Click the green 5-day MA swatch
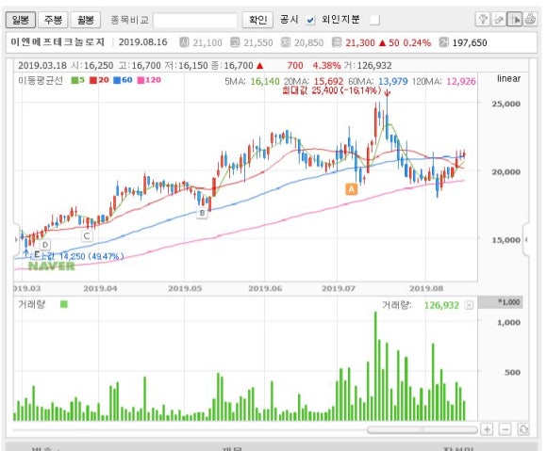 [75, 80]
